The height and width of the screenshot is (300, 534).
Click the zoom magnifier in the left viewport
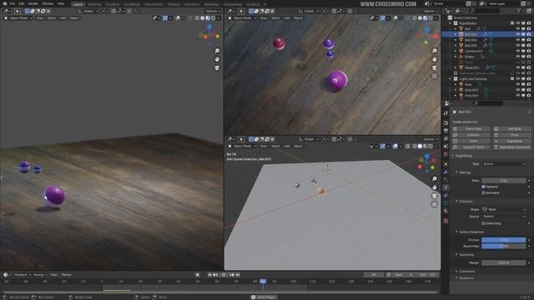coord(217,51)
